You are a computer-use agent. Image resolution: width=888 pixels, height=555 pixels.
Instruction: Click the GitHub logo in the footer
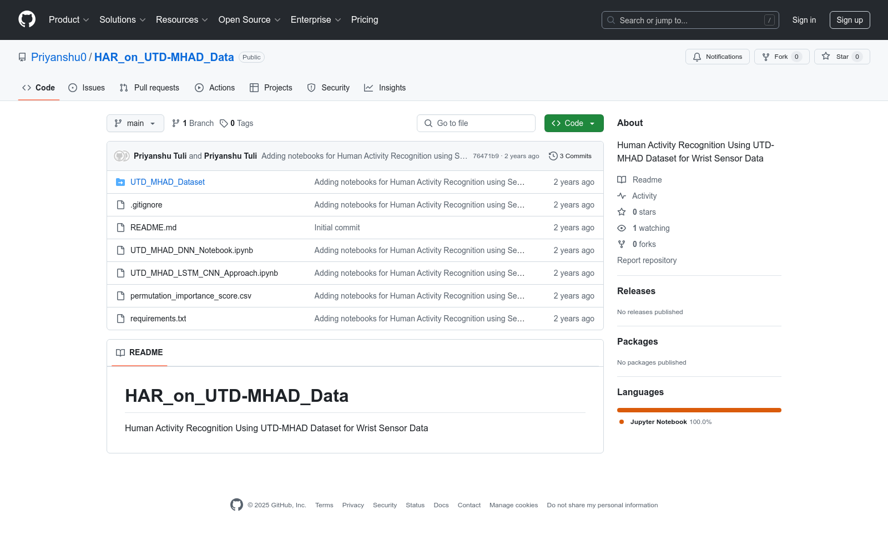click(236, 504)
